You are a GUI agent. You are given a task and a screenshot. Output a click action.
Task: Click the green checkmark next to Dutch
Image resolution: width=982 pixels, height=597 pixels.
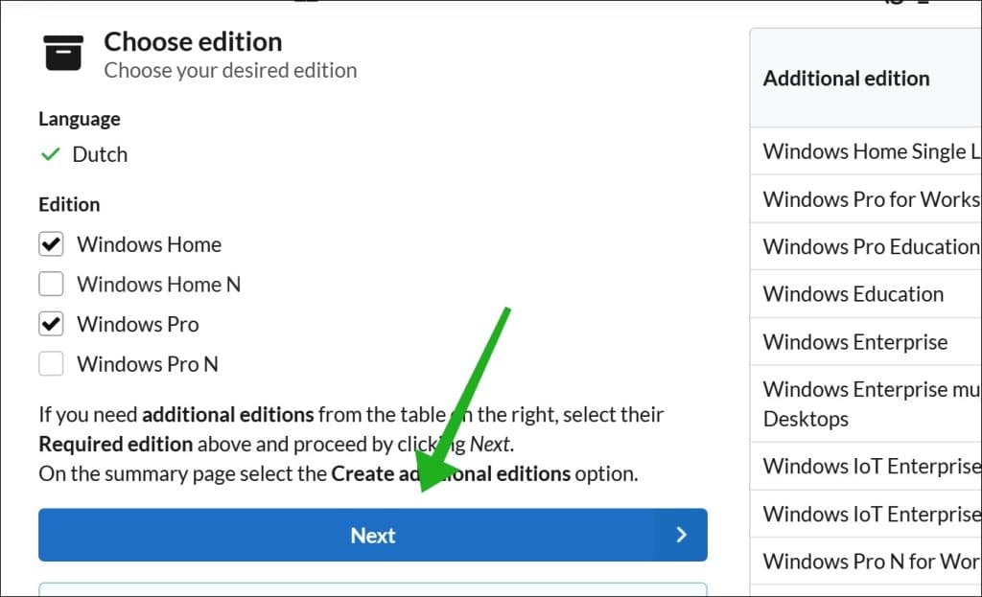(x=50, y=154)
